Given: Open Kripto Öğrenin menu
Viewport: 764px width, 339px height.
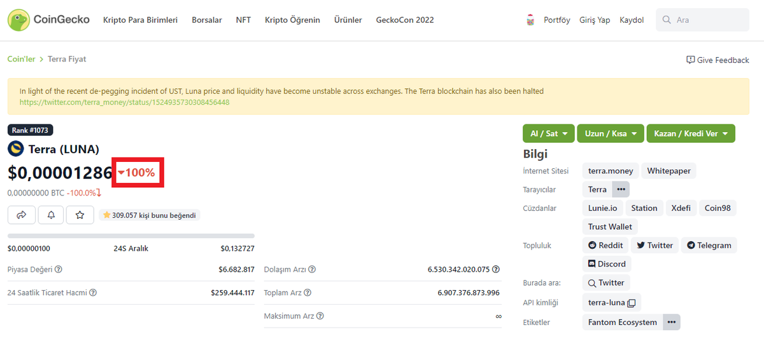Looking at the screenshot, I should [292, 20].
